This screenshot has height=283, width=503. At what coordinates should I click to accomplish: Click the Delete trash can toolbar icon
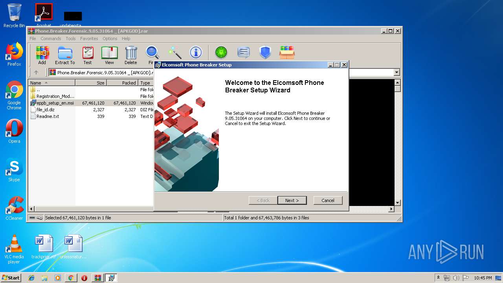pos(131,55)
